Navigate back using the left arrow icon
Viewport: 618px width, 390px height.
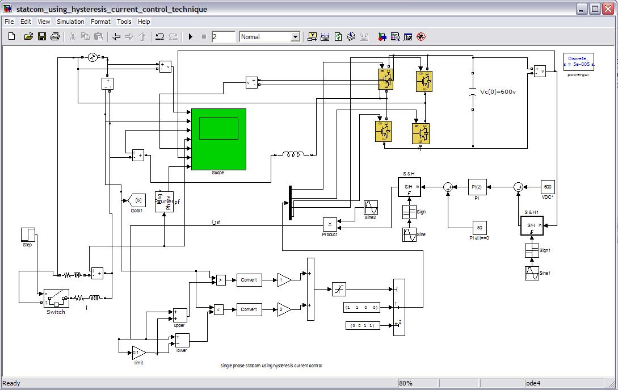coord(116,37)
